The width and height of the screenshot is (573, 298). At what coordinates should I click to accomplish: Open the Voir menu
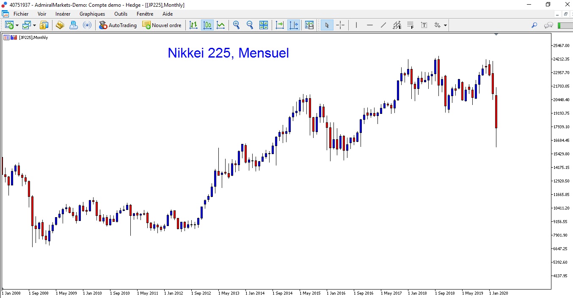[x=42, y=14]
